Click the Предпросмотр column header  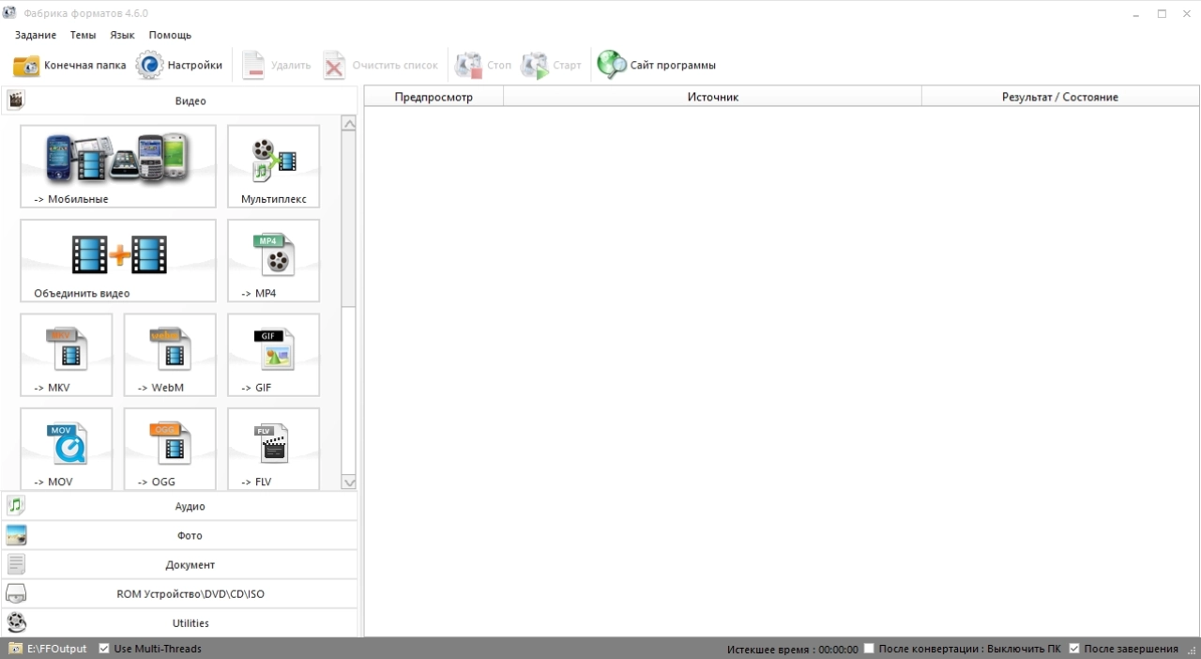click(x=433, y=97)
